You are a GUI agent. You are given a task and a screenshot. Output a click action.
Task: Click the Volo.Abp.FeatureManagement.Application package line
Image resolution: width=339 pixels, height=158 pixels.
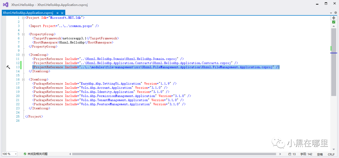pyautogui.click(x=109, y=104)
